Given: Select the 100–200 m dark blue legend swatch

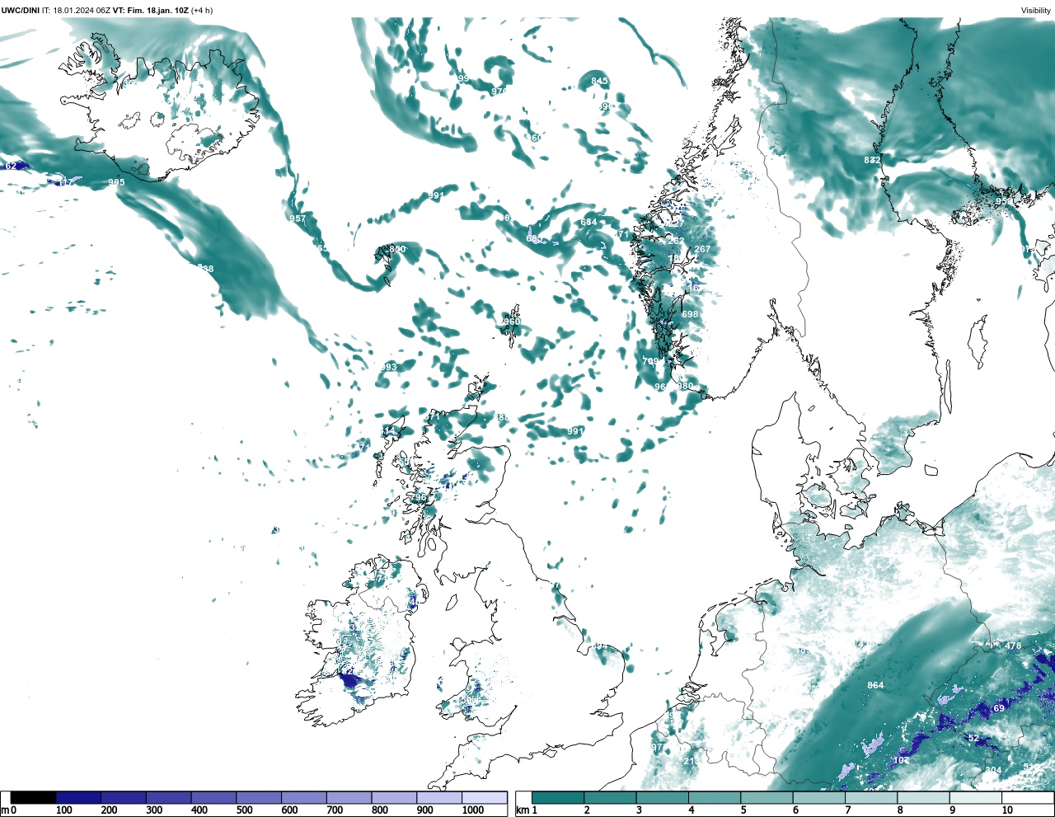Looking at the screenshot, I should (x=78, y=798).
